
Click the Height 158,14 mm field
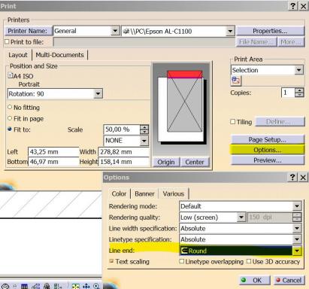123,162
